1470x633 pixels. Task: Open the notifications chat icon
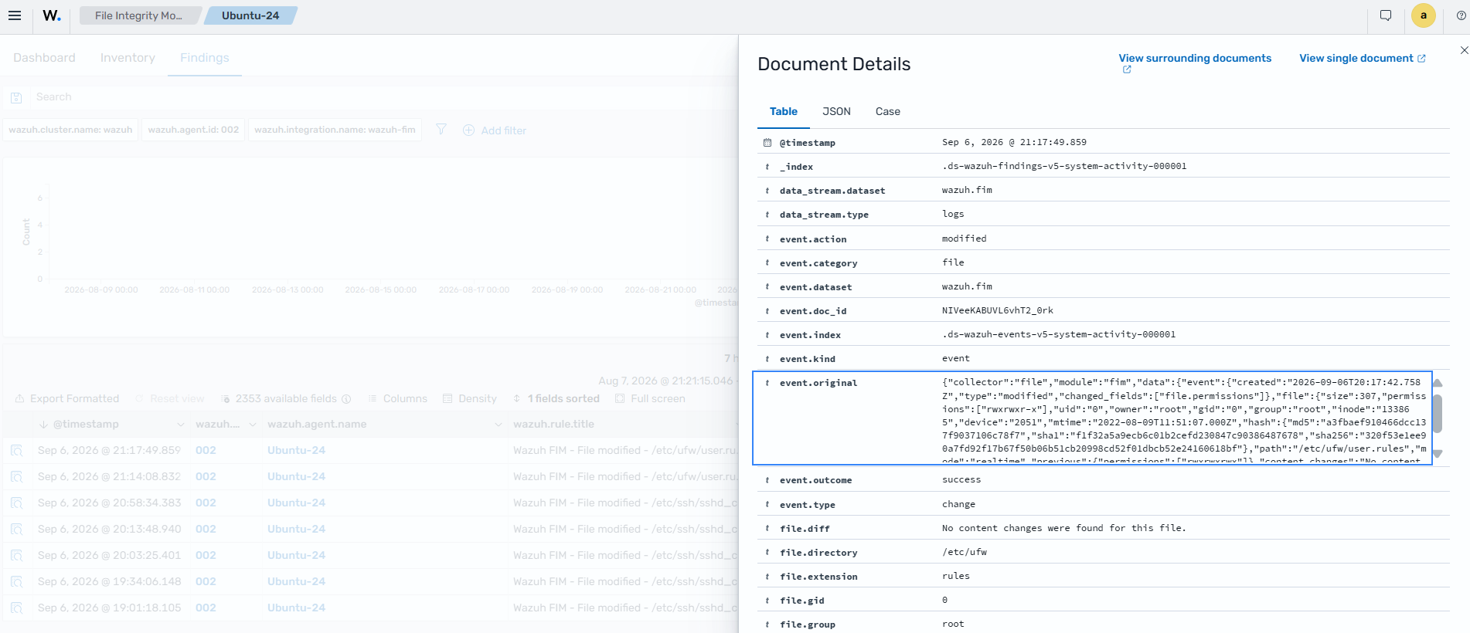tap(1386, 15)
